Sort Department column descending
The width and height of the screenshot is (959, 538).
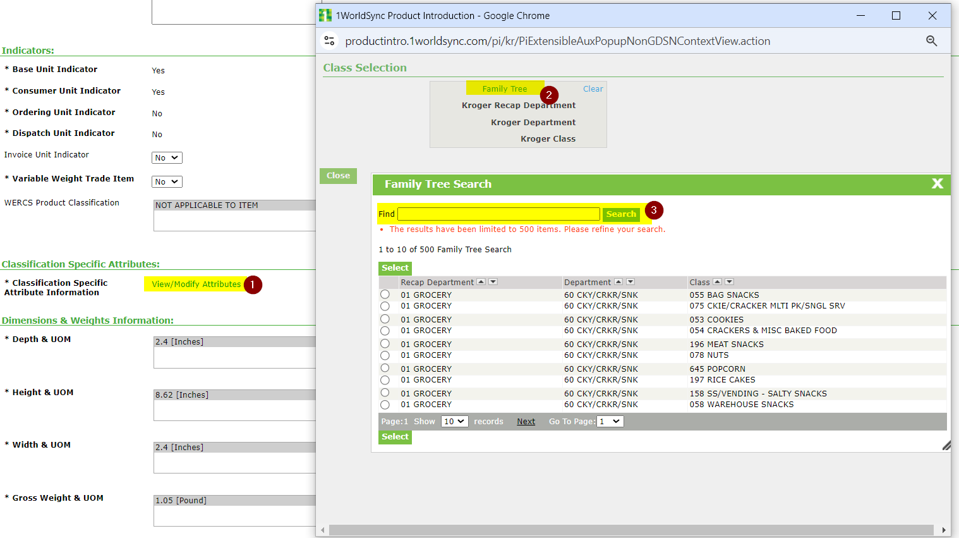629,281
